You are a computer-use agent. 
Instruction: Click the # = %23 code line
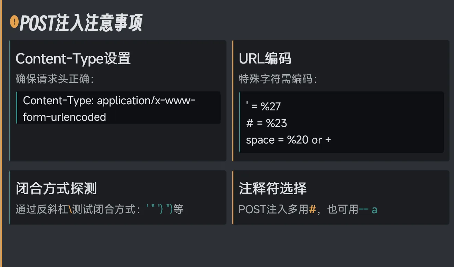[x=267, y=123]
